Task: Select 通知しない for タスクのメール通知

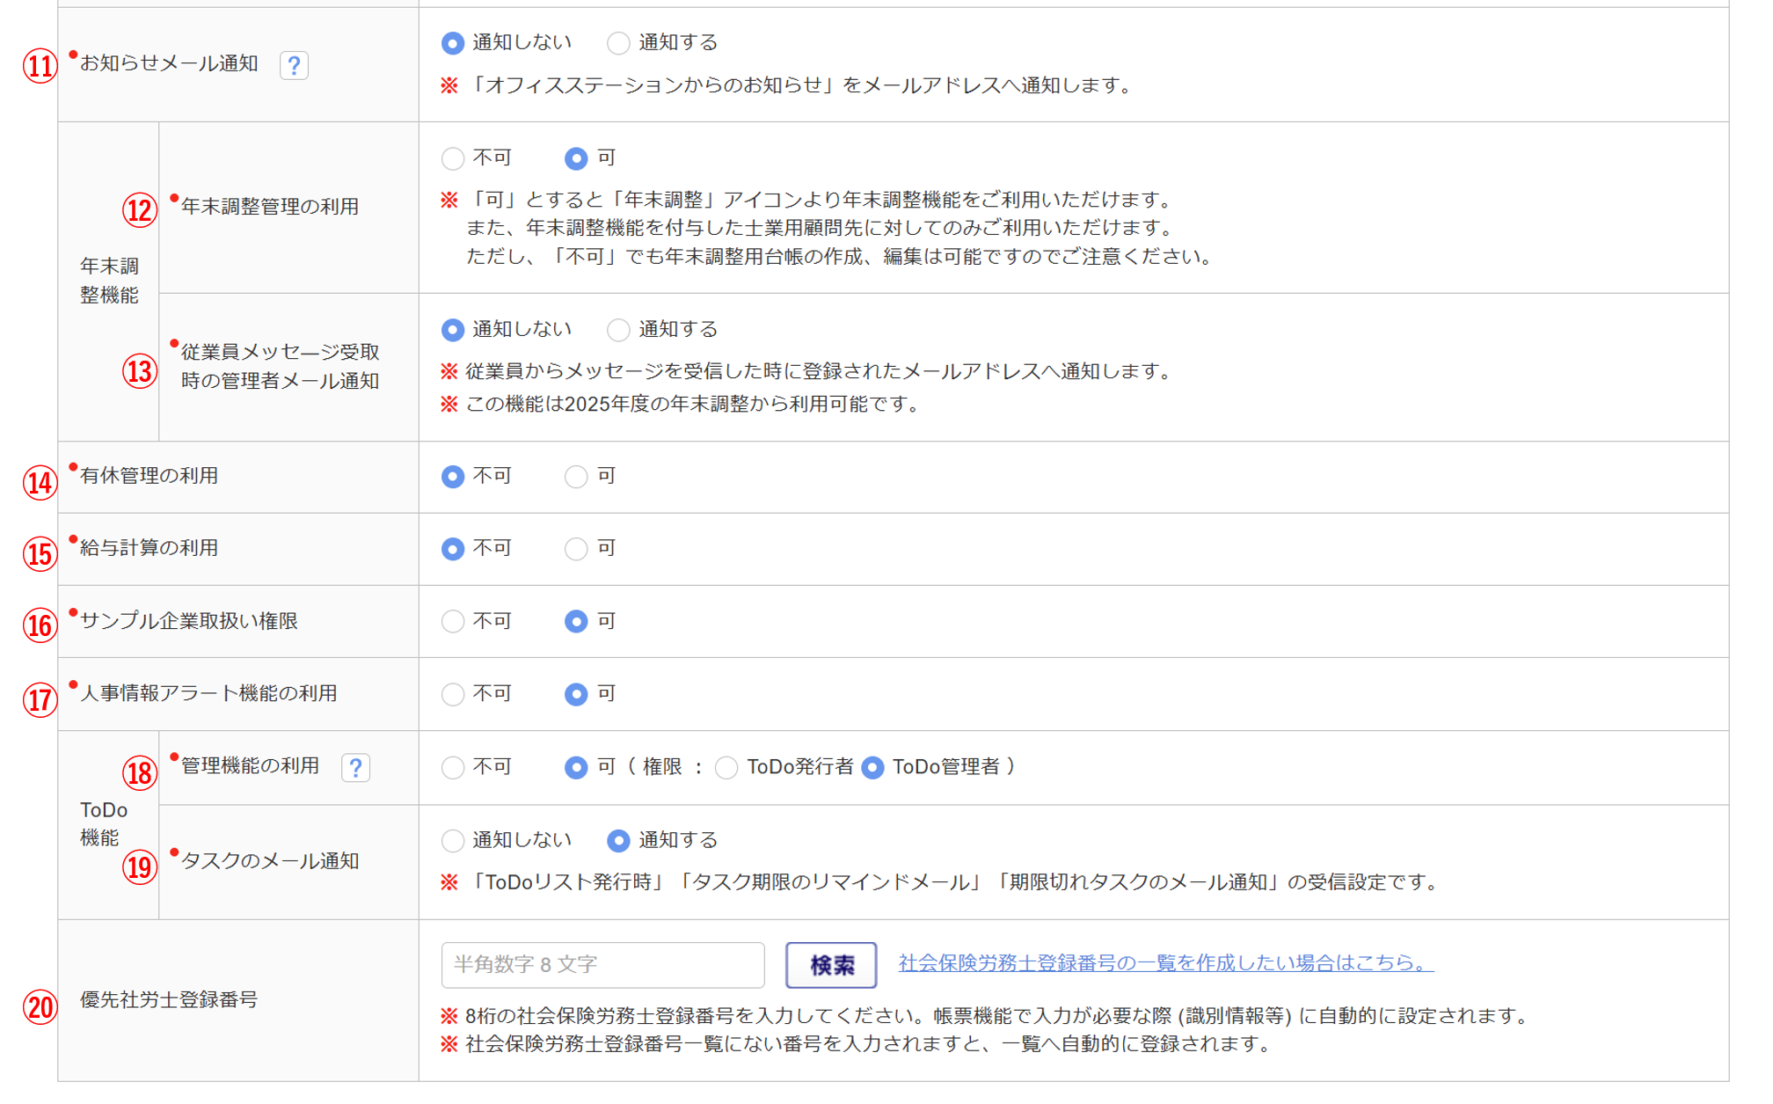Action: click(x=453, y=841)
